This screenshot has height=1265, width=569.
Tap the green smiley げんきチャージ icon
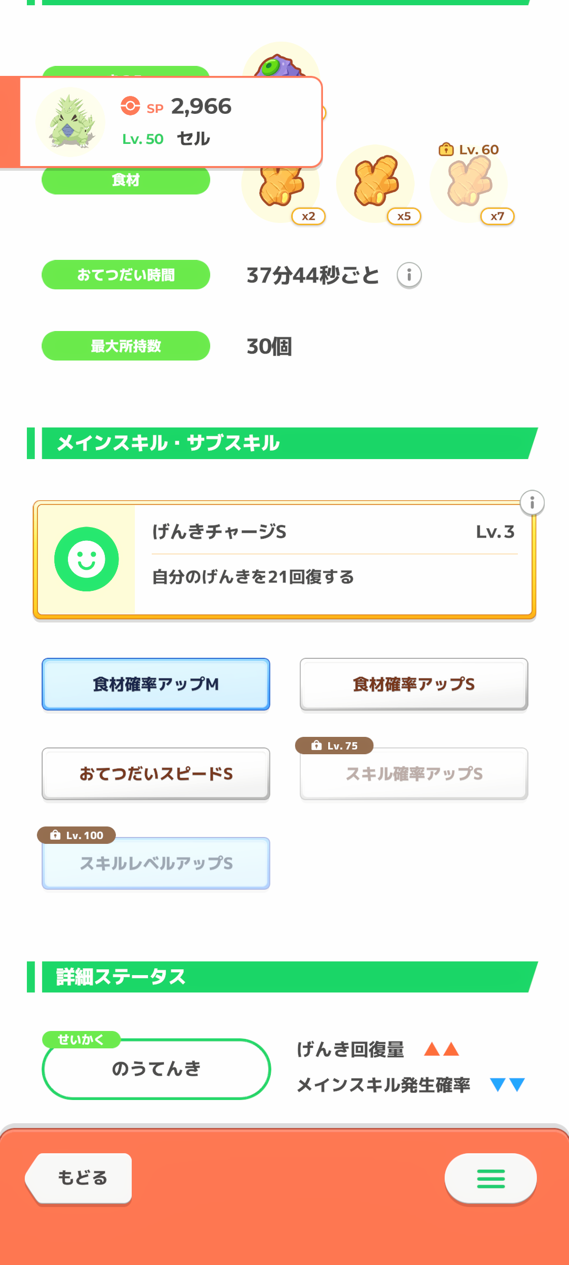click(x=86, y=559)
